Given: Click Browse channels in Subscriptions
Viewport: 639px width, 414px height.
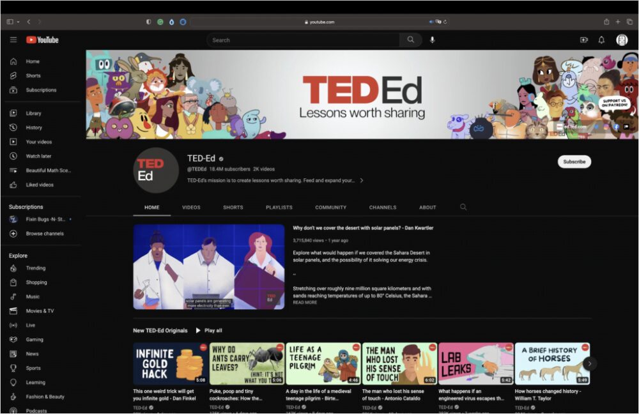Looking at the screenshot, I should pyautogui.click(x=44, y=234).
